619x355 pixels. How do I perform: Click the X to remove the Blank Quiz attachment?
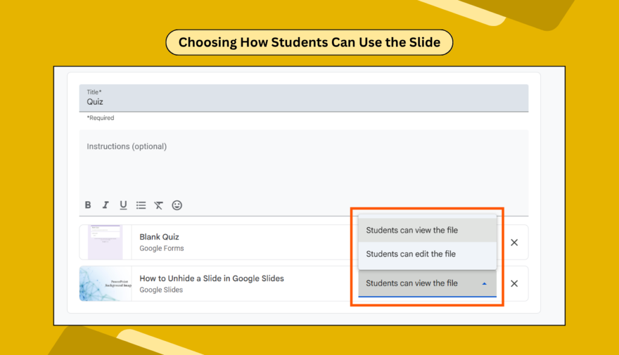click(514, 242)
